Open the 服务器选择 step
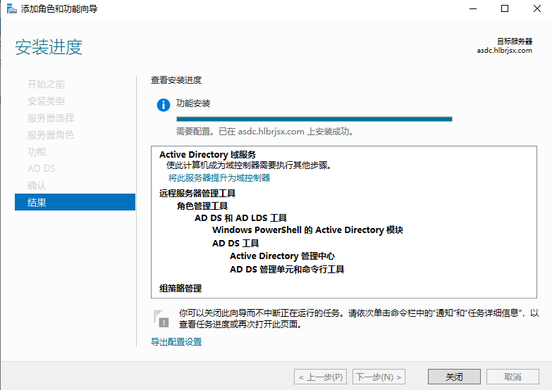The width and height of the screenshot is (552, 390). pos(51,118)
